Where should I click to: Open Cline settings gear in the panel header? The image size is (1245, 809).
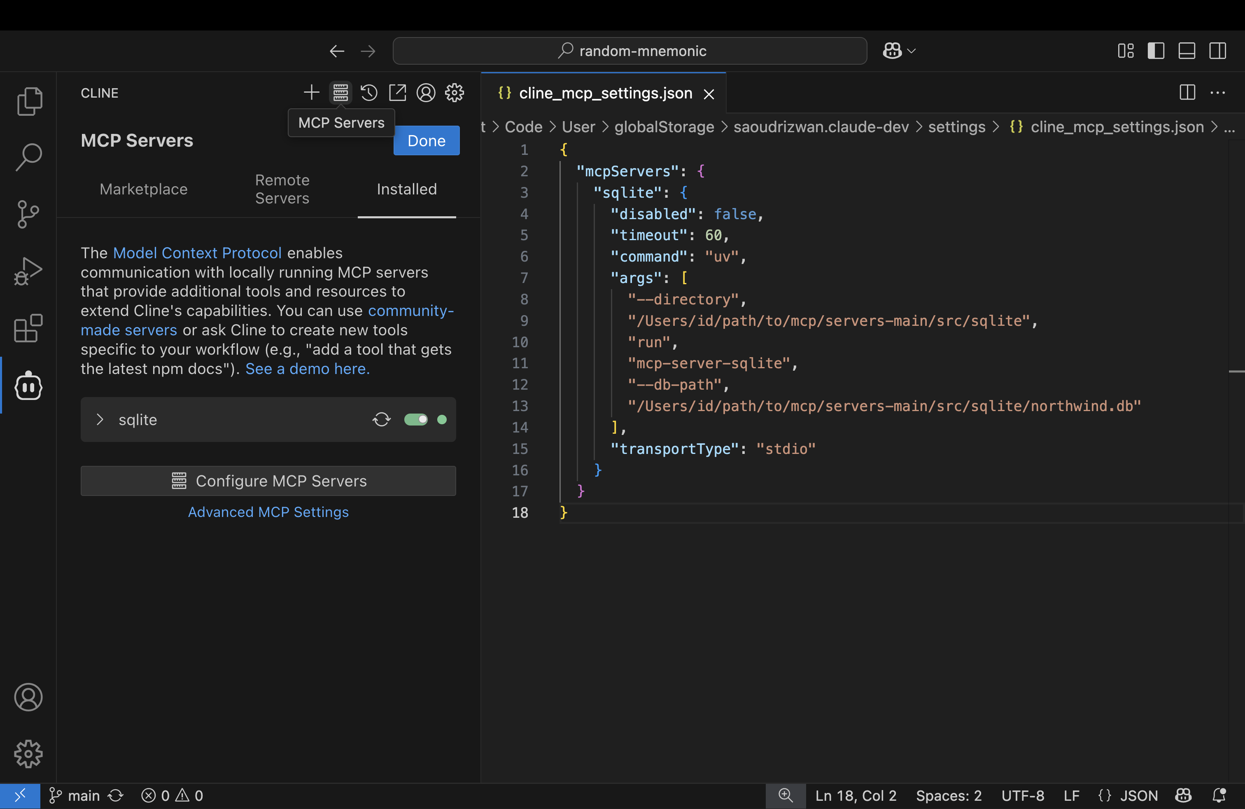[454, 93]
